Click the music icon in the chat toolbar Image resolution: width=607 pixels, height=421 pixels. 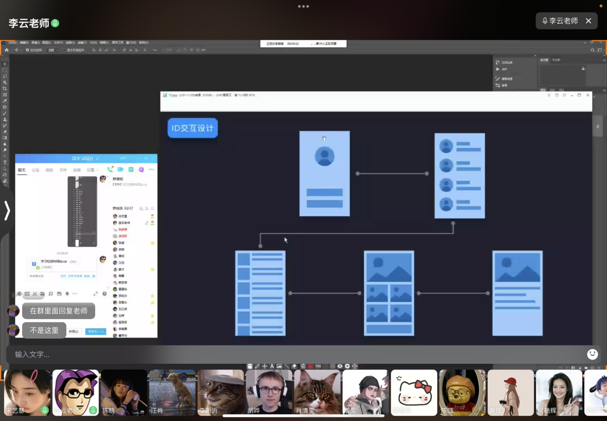[50, 294]
